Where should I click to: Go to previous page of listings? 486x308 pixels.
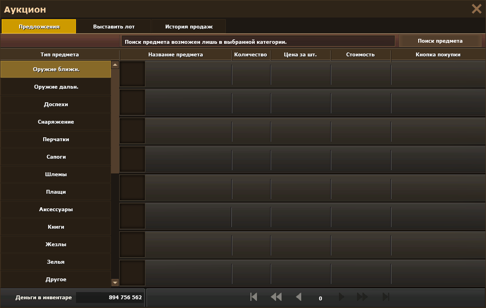298,297
